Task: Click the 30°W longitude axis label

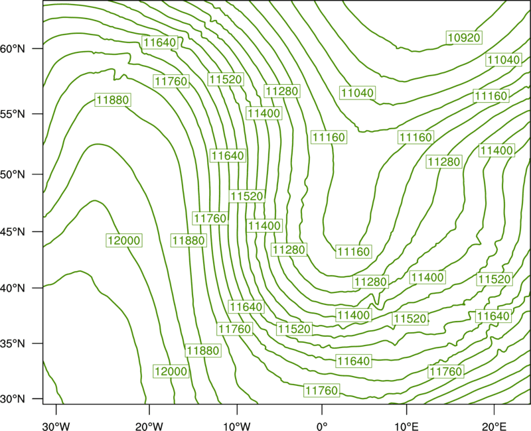Action: (56, 426)
